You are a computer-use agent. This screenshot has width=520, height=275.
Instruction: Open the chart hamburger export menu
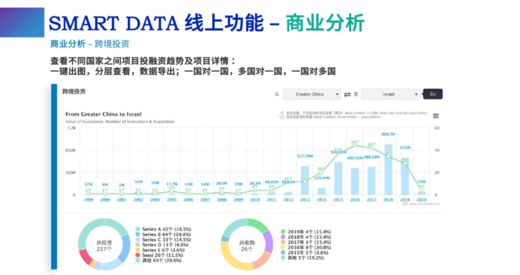[436, 116]
